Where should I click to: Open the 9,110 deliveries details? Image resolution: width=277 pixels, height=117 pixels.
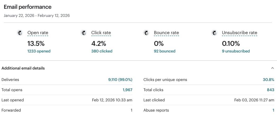click(x=120, y=80)
